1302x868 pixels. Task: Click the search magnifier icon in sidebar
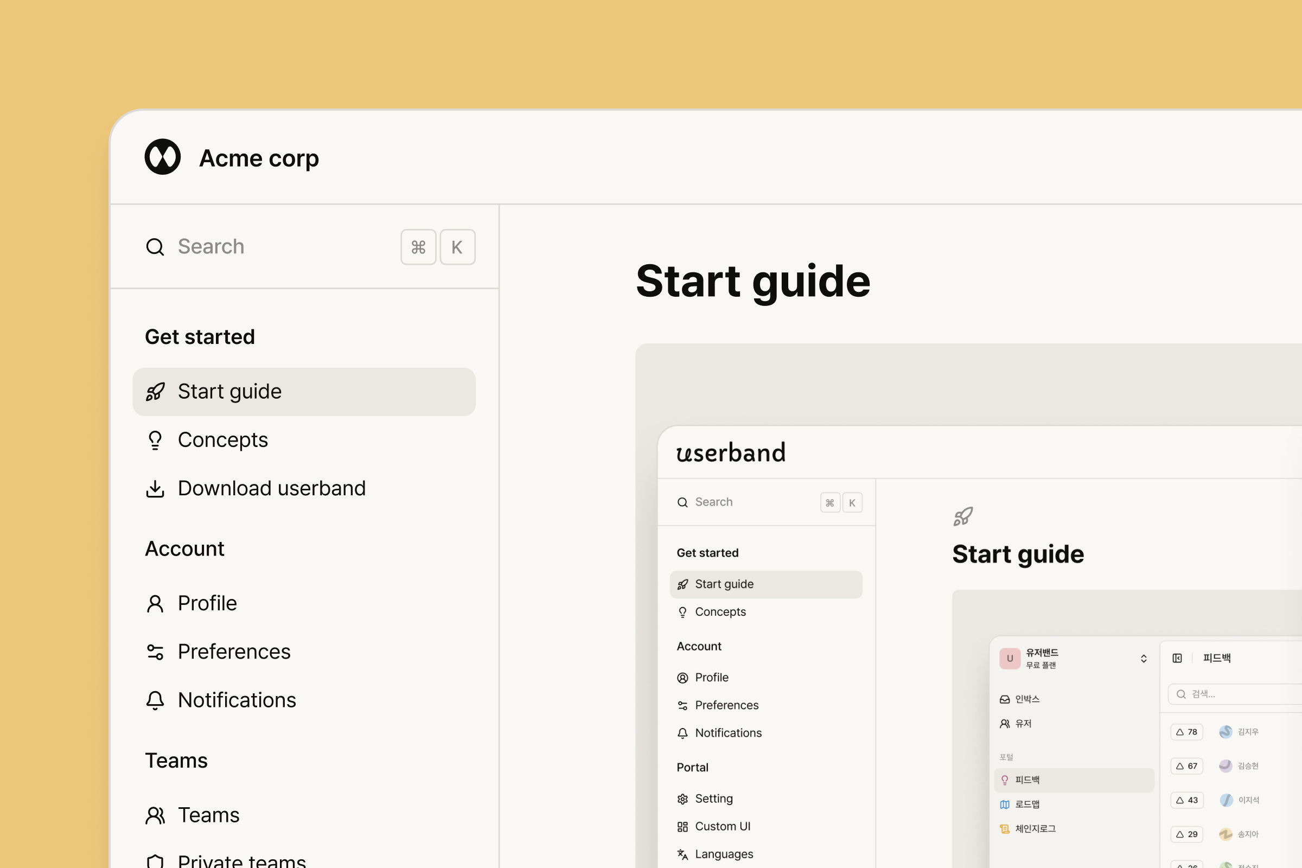click(x=155, y=247)
